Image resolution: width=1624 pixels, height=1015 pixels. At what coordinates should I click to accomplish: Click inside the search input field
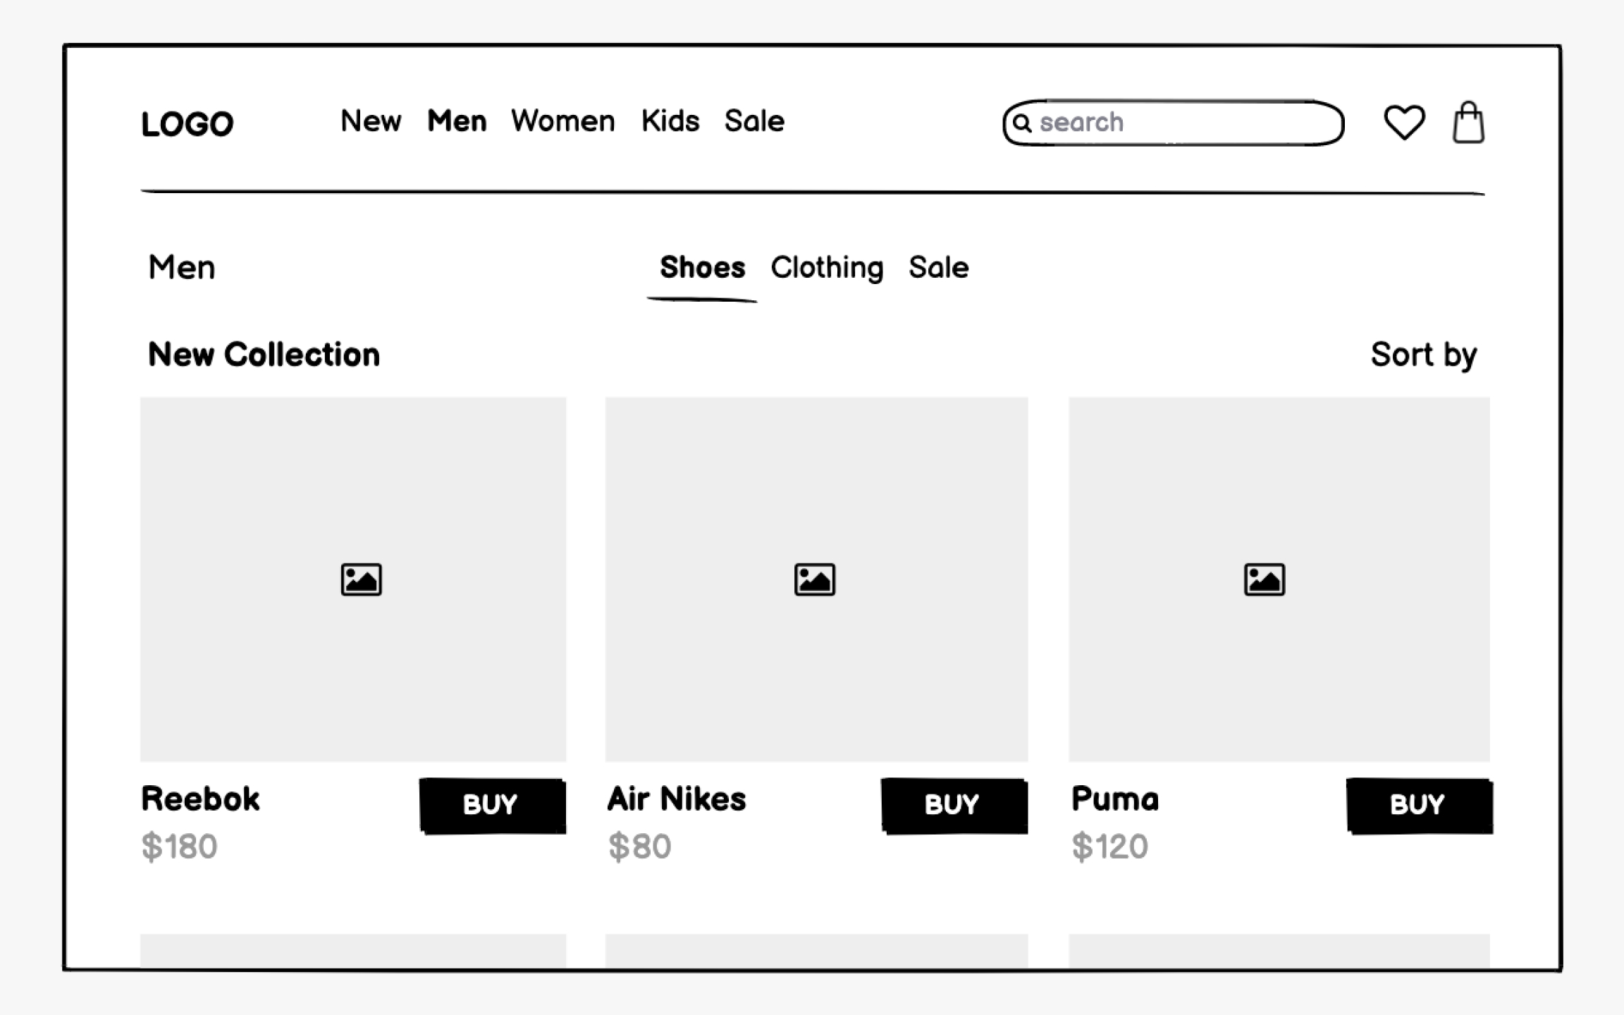pyautogui.click(x=1163, y=123)
